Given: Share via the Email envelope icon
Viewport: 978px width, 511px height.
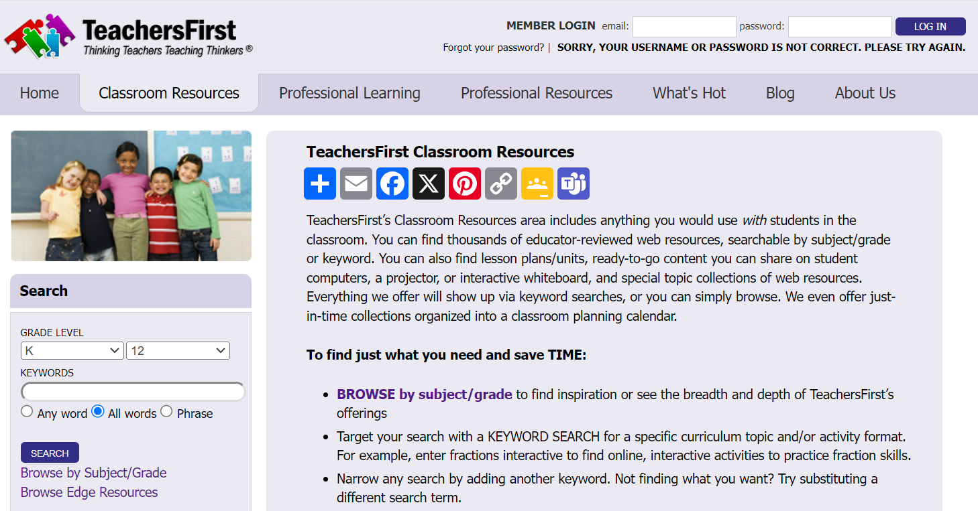Looking at the screenshot, I should [x=356, y=184].
